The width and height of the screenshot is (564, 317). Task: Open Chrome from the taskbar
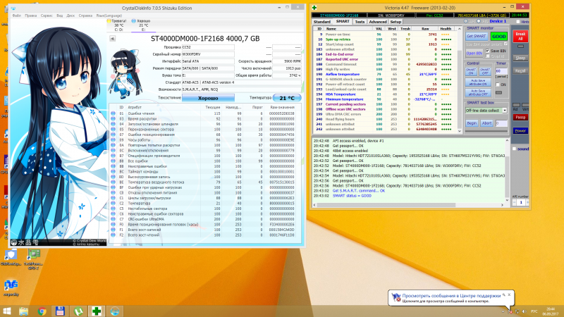[42, 311]
